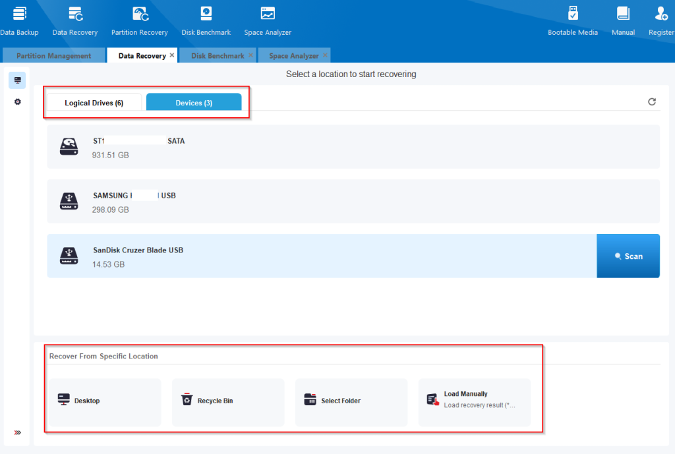Click the Load Manually icon
675x454 pixels.
tap(433, 400)
